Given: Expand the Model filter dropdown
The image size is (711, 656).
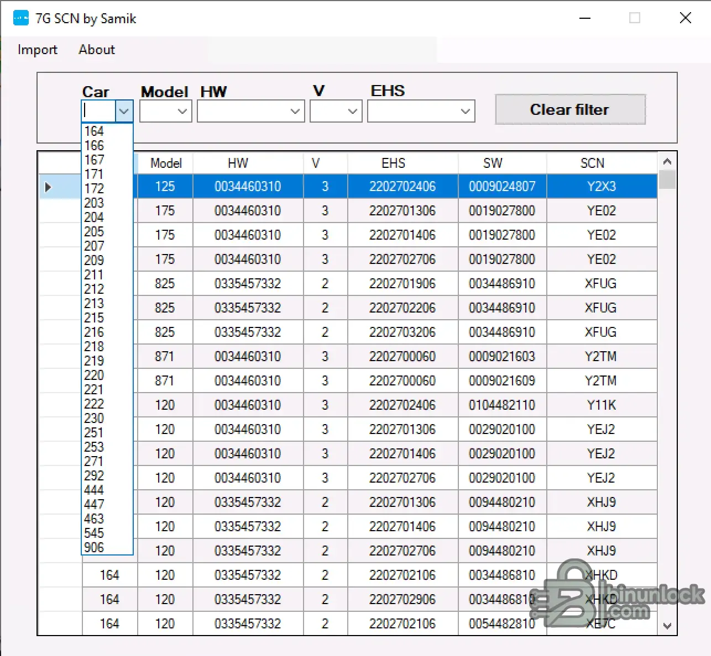Looking at the screenshot, I should point(182,112).
